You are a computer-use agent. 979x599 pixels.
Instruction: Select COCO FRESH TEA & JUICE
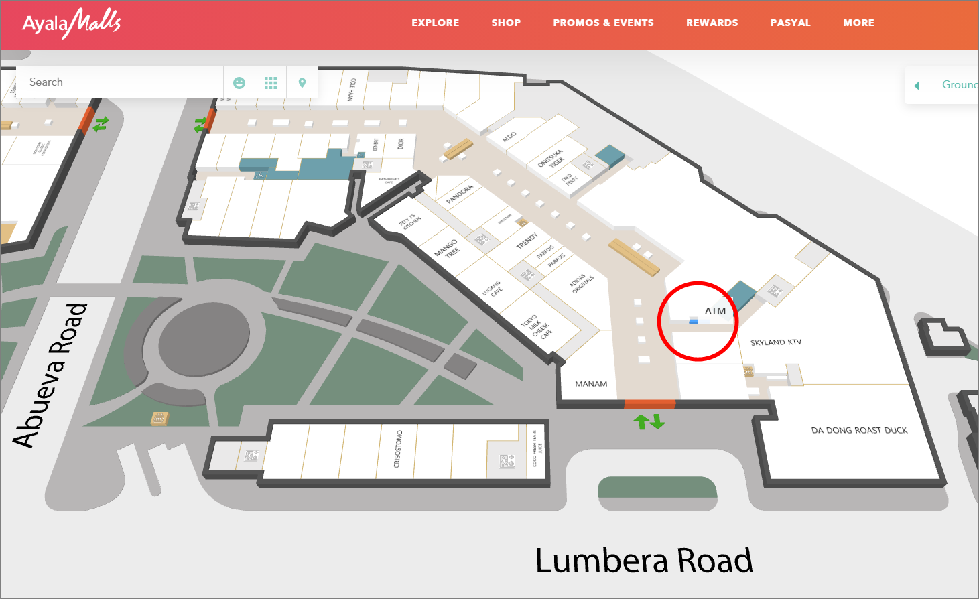pos(537,448)
